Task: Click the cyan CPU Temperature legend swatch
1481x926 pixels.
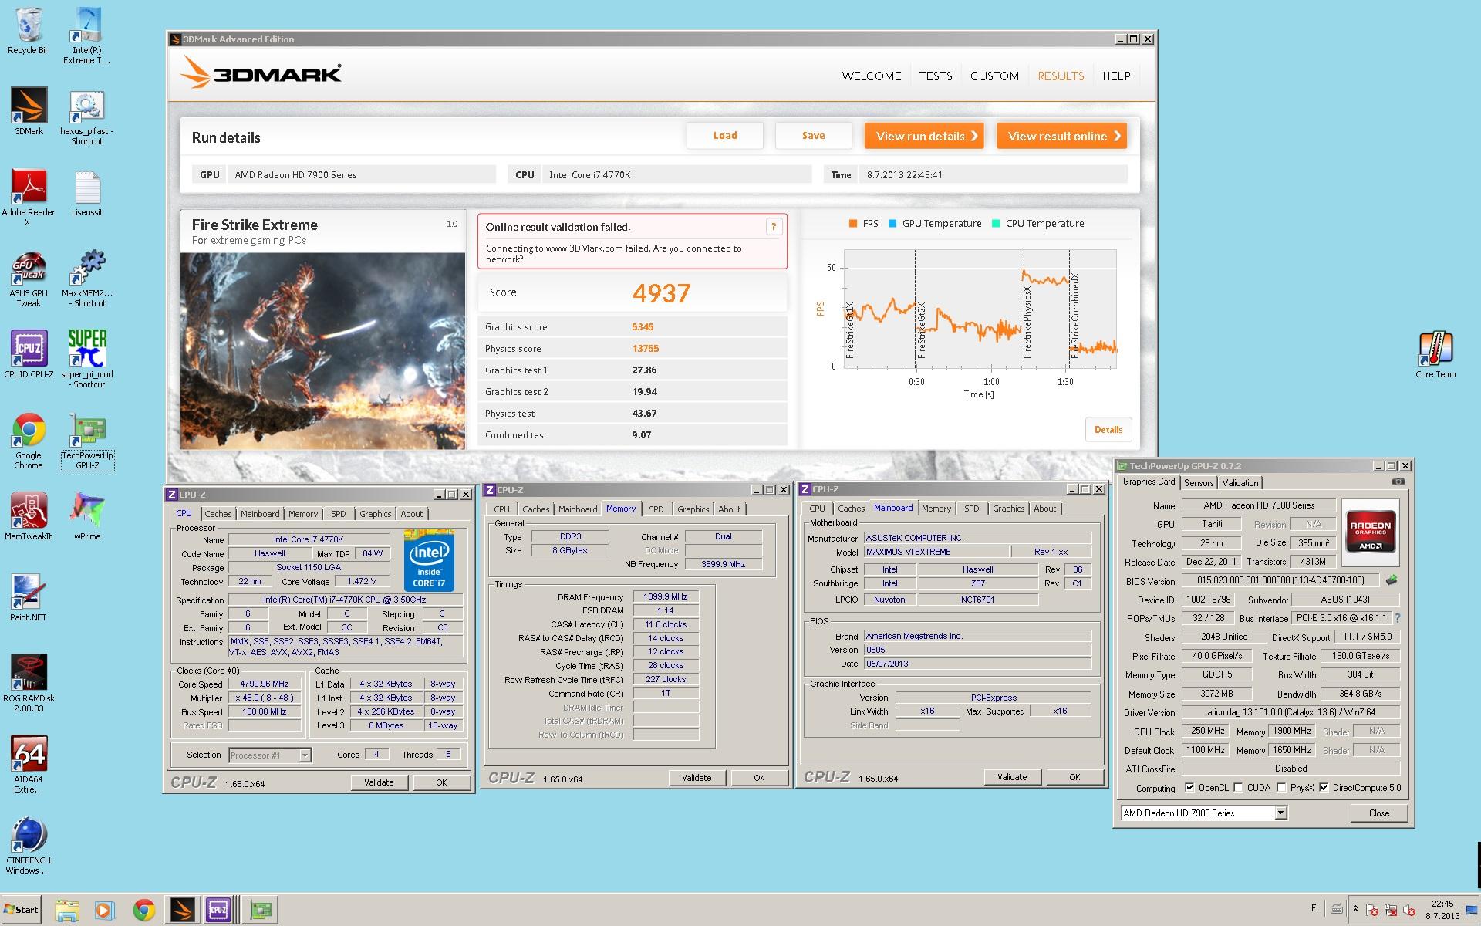Action: tap(996, 224)
